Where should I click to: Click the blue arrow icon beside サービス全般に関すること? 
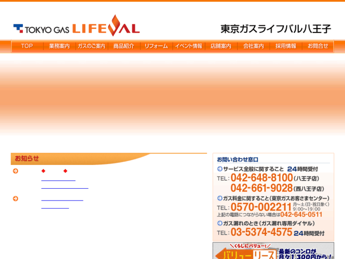220,169
